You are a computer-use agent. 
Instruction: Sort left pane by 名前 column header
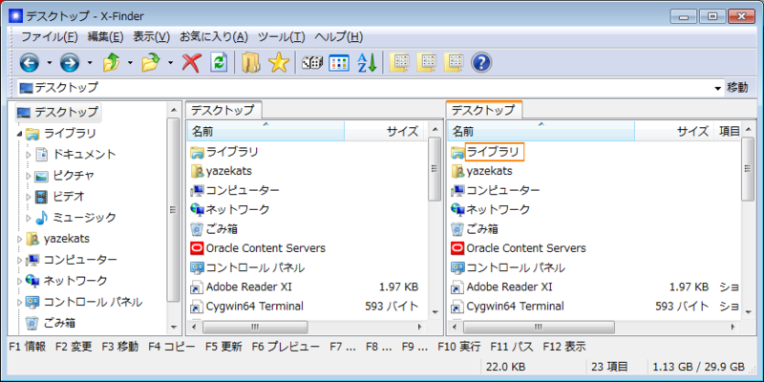[265, 131]
